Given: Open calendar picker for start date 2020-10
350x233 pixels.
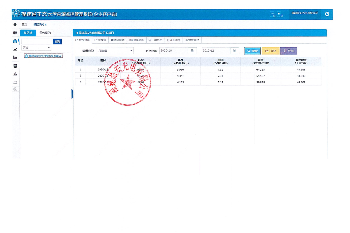Looking at the screenshot, I should point(192,51).
